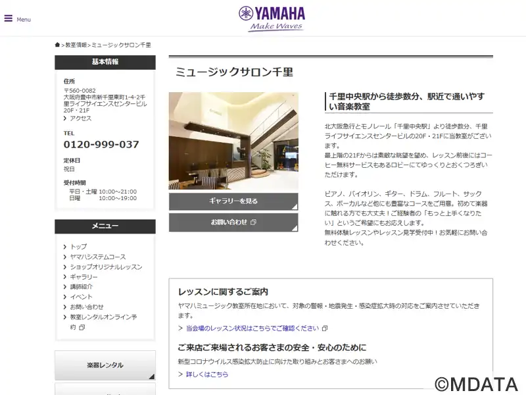
Task: Click the Yamaha Make Waves logo
Action: click(x=272, y=19)
